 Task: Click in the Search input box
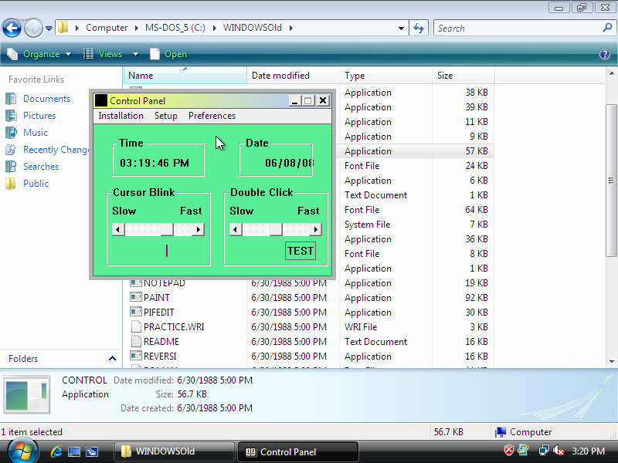[518, 29]
